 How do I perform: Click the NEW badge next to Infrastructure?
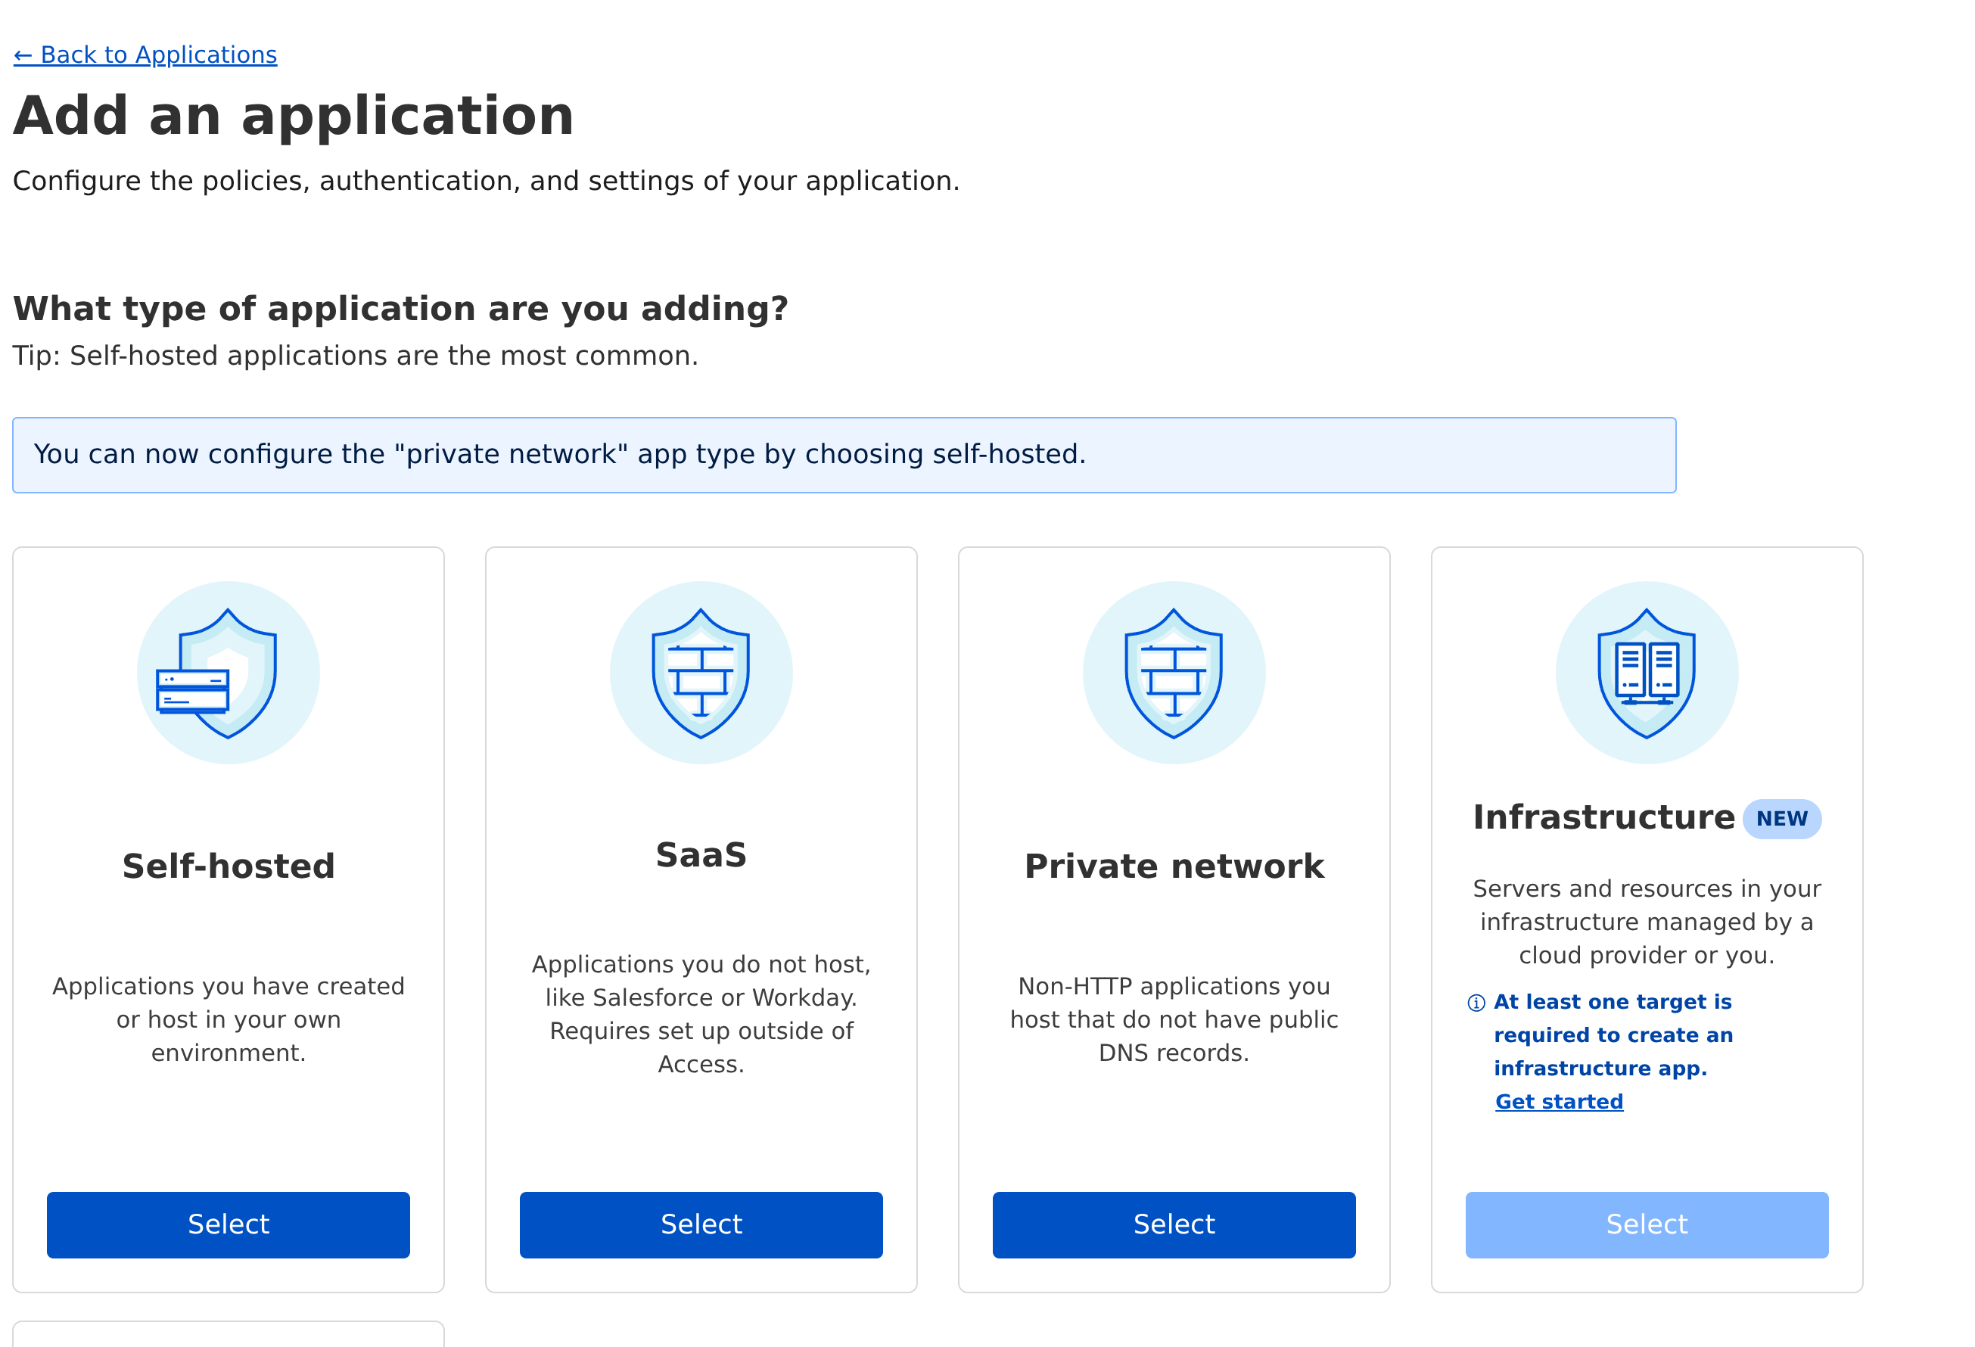pyautogui.click(x=1781, y=818)
